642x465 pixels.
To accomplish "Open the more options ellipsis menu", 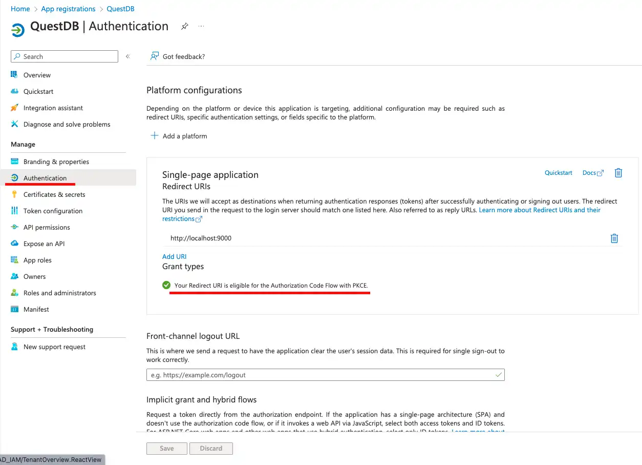I will pos(201,27).
